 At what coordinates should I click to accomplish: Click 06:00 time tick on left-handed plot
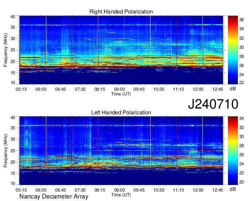coord(41,190)
